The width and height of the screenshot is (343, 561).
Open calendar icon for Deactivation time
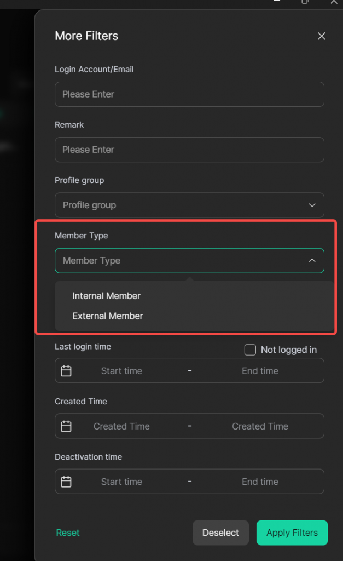coord(66,482)
